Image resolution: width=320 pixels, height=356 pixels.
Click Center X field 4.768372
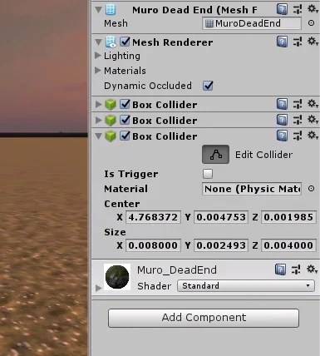pyautogui.click(x=153, y=217)
